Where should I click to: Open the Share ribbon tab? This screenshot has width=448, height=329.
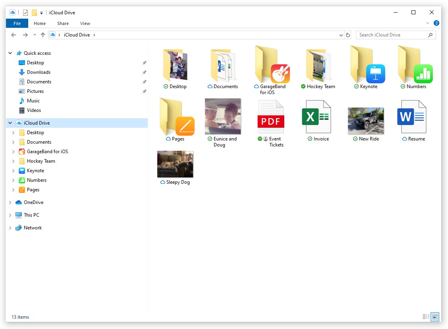click(x=63, y=23)
